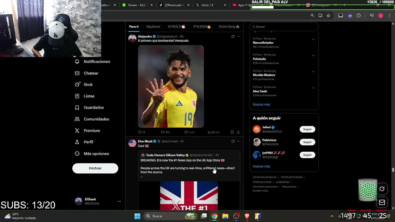Open Chrome extensions puzzle icon
Image resolution: width=395 pixels, height=222 pixels.
click(359, 15)
